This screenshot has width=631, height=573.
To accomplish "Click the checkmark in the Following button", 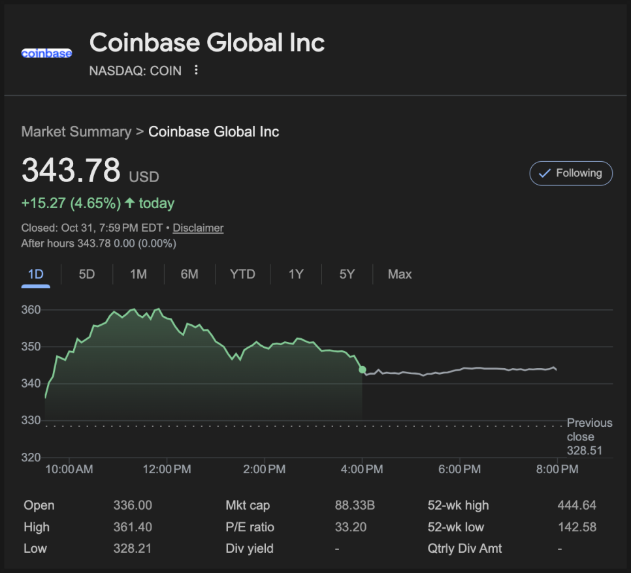I will [544, 174].
